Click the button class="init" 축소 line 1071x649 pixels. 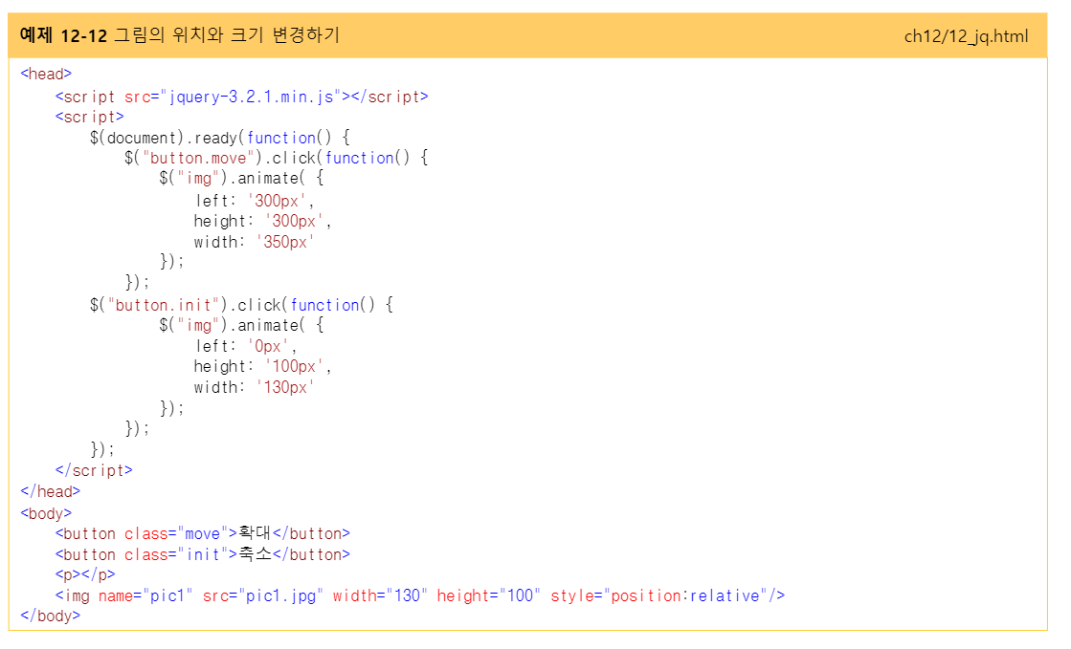coord(203,554)
